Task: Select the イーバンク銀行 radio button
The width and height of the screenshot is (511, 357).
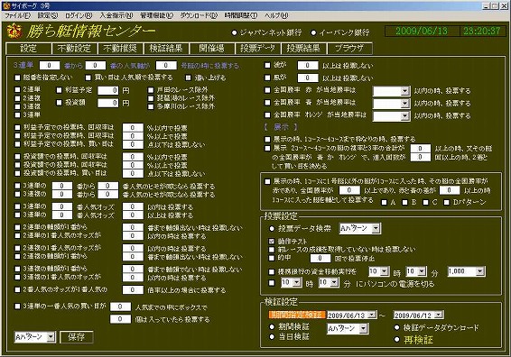Action: pos(313,32)
